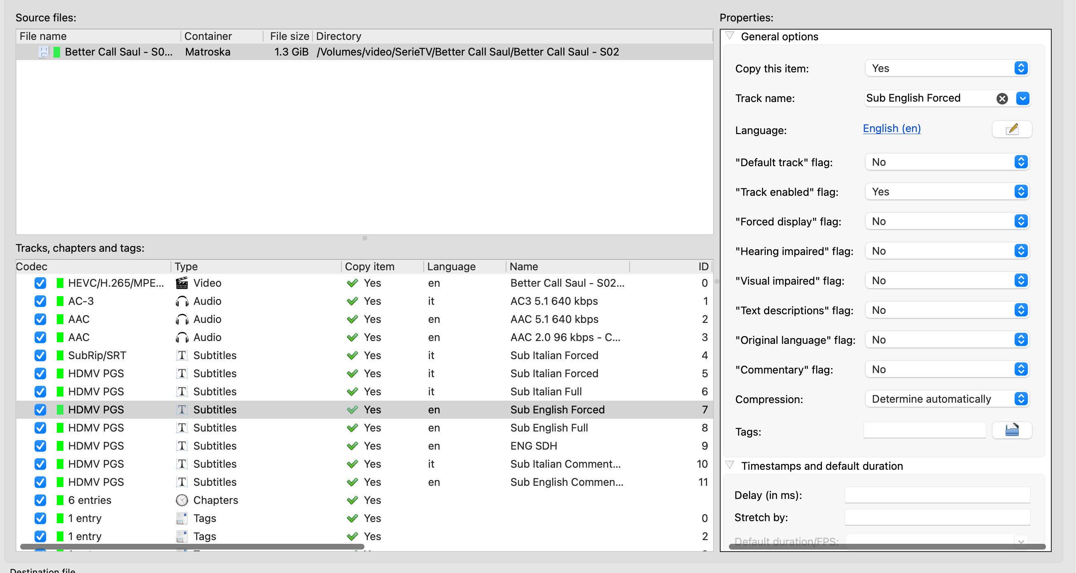Image resolution: width=1076 pixels, height=573 pixels.
Task: Open the Compression dropdown
Action: 947,399
